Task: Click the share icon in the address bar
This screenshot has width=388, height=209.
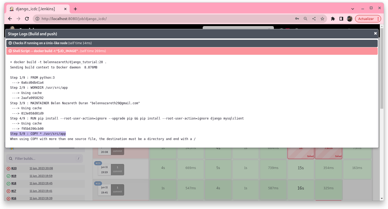Action: click(x=314, y=19)
